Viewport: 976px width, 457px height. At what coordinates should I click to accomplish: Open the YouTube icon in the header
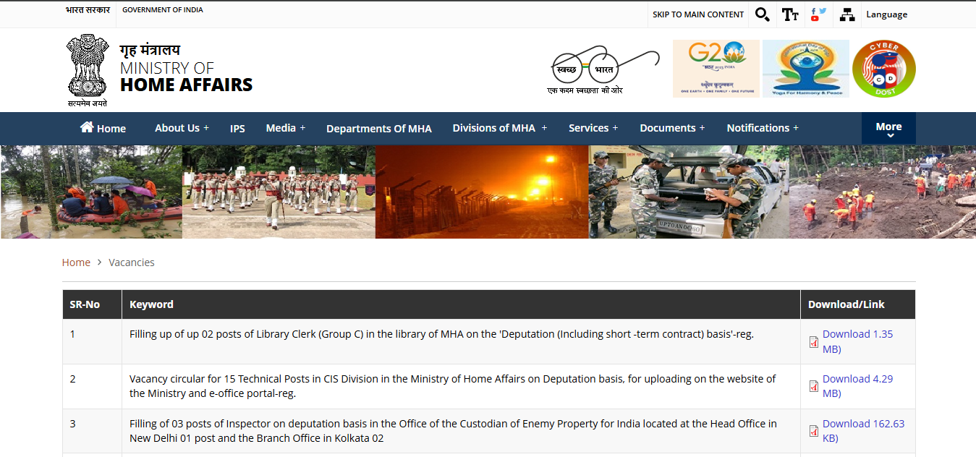click(816, 19)
